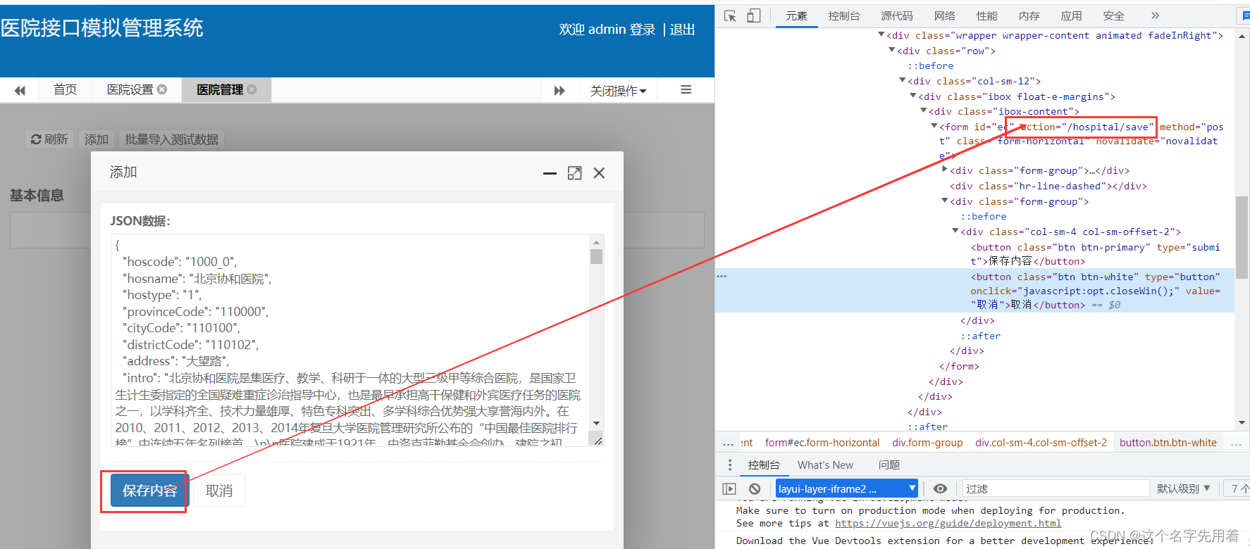Collapse the form id="ec" node

(x=934, y=126)
